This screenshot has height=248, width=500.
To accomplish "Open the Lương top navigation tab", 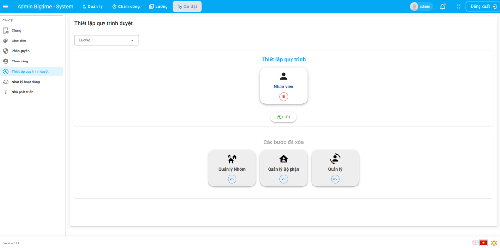I will coord(158,6).
